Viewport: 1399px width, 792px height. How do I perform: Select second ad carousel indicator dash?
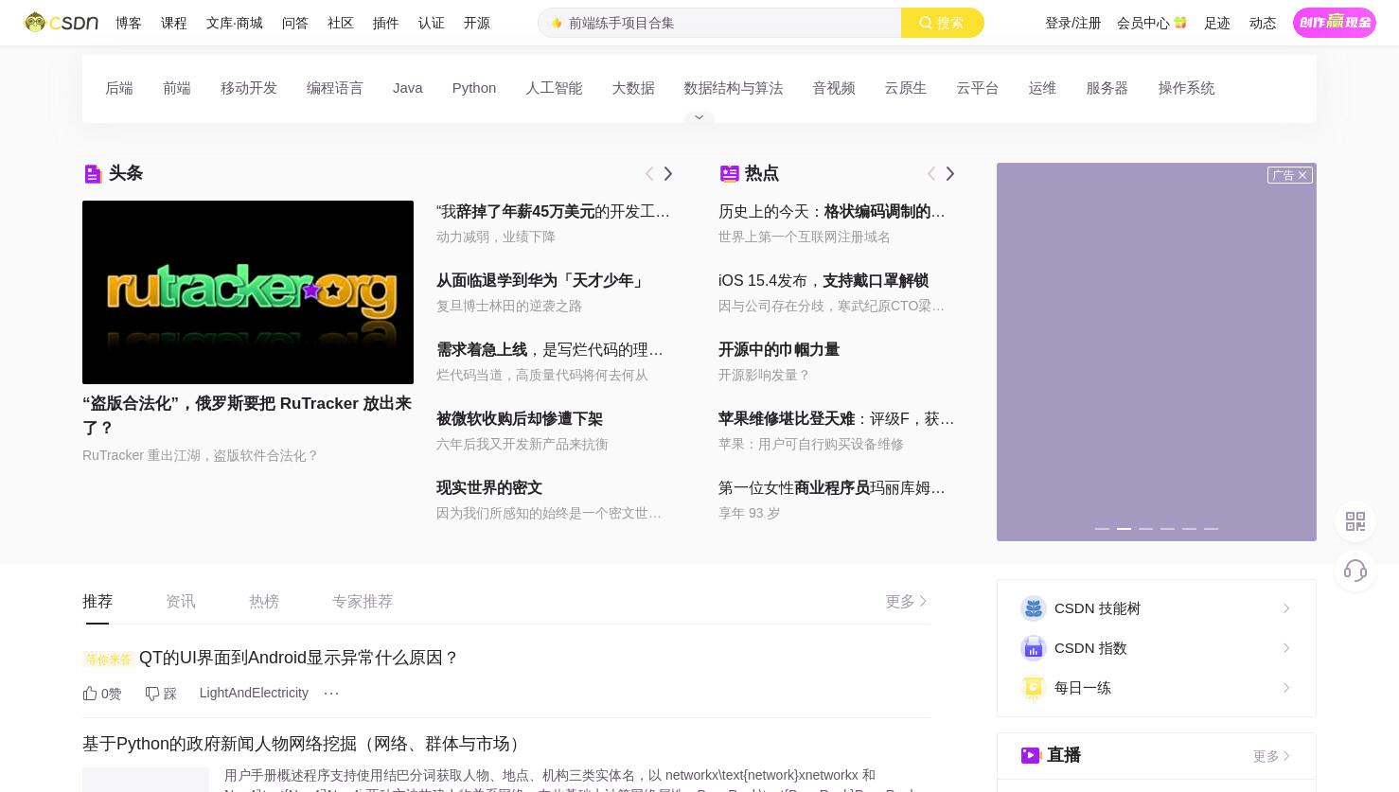[1124, 529]
